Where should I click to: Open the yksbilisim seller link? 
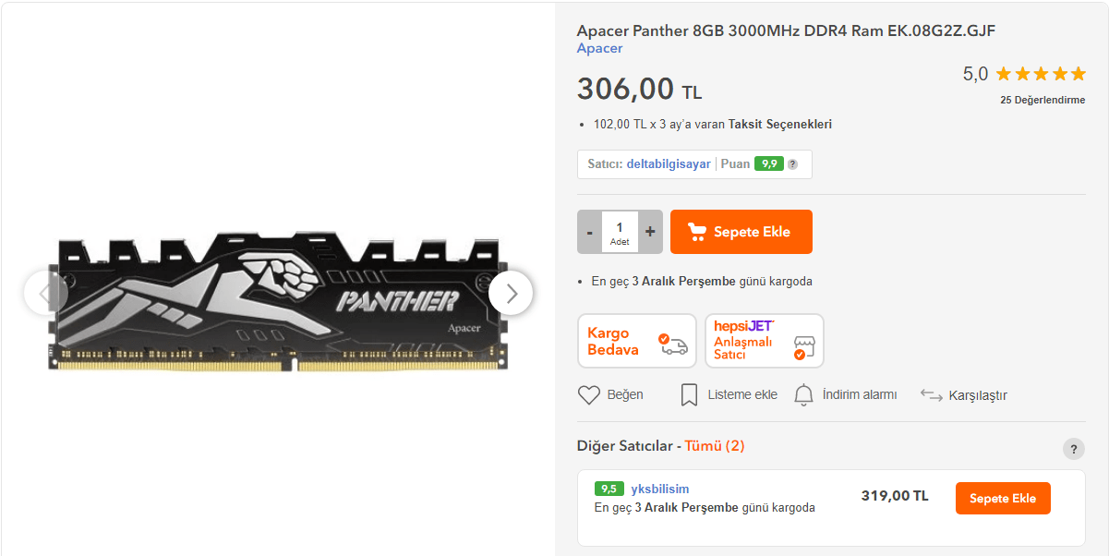click(659, 489)
